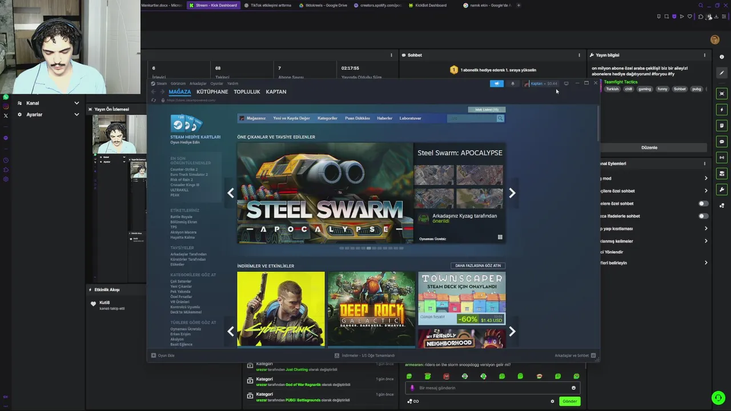Expand the belirleyin row chevron
The height and width of the screenshot is (411, 731).
[706, 263]
